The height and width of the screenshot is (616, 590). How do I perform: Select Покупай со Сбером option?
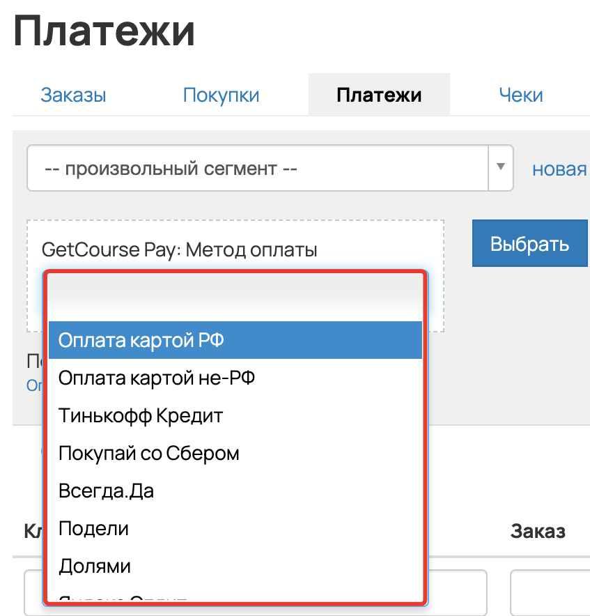point(235,454)
